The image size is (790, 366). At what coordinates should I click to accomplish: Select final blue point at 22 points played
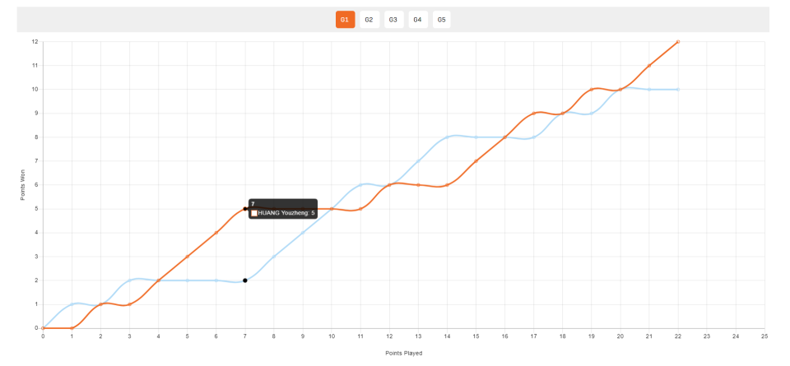(677, 89)
